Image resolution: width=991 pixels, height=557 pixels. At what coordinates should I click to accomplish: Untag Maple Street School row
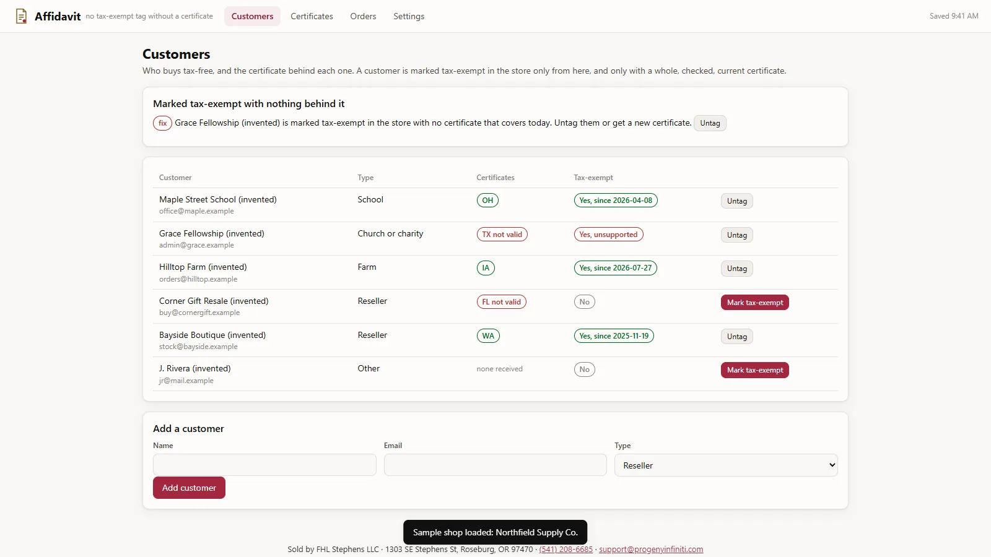coord(736,201)
